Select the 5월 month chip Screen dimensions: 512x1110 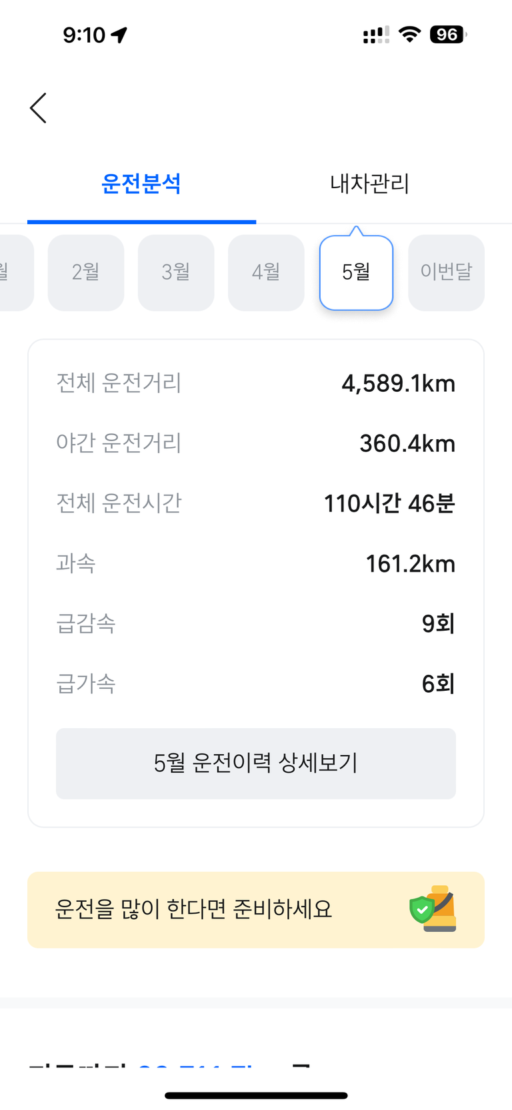356,272
